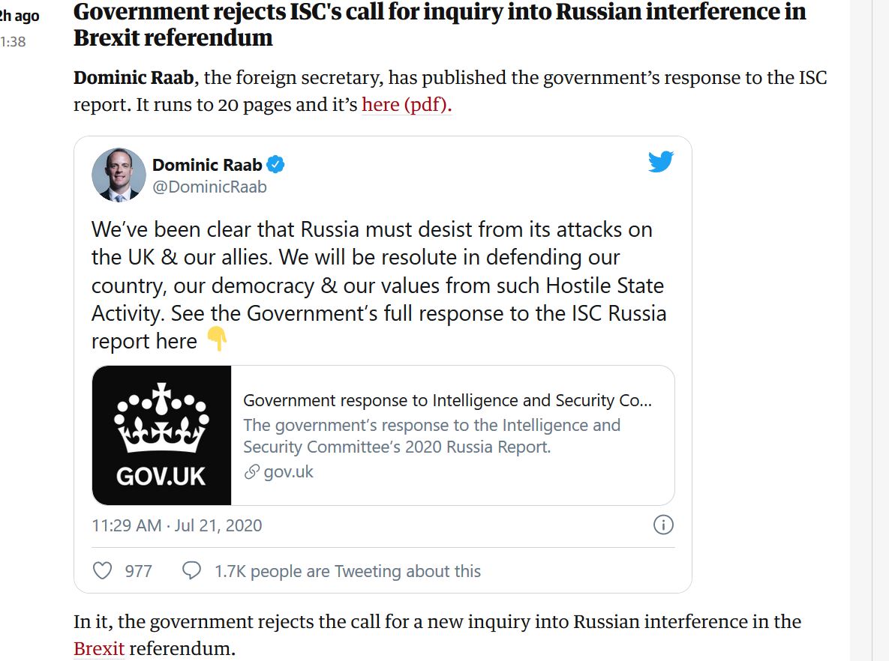889x661 pixels.
Task: Click the 977 likes count
Action: click(138, 571)
